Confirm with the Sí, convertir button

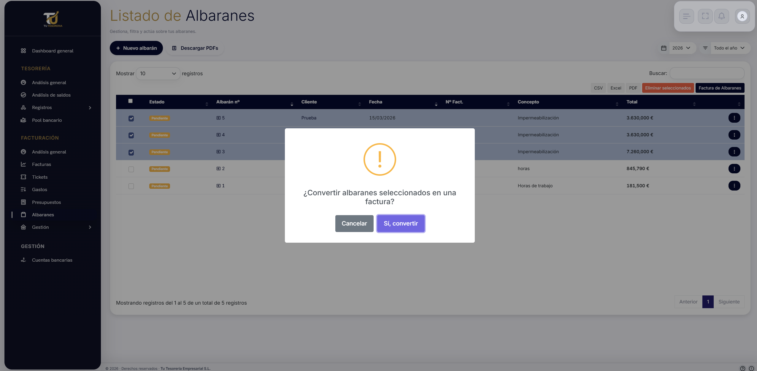click(x=401, y=223)
